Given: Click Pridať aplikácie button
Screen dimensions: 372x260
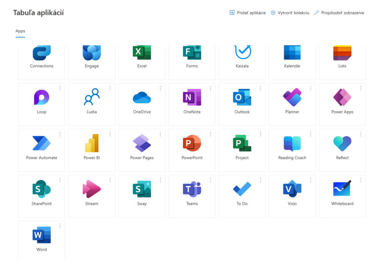Looking at the screenshot, I should (248, 13).
